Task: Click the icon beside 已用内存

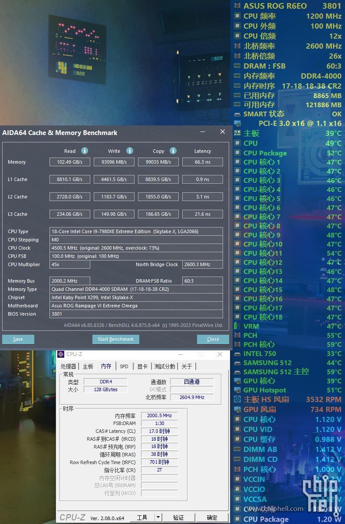Action: coord(237,95)
